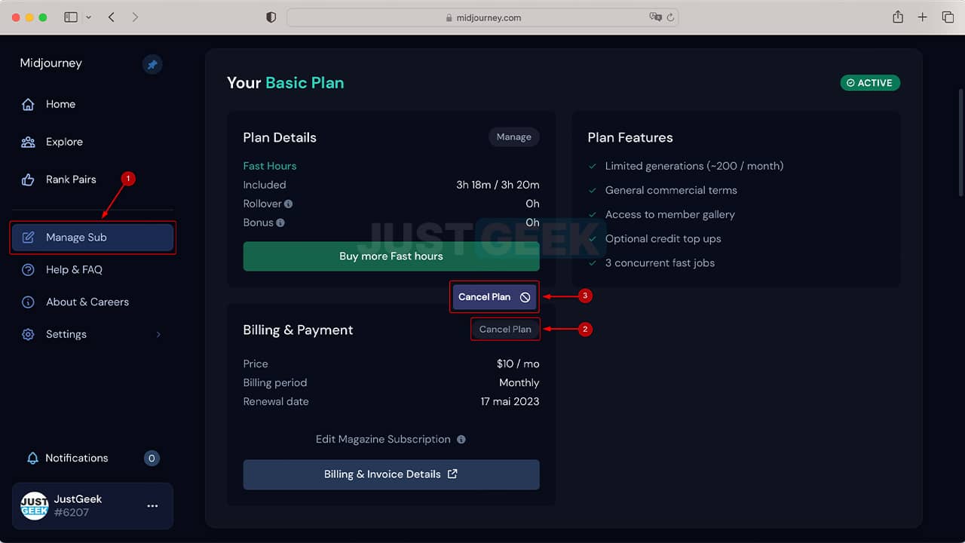Open the Home page
This screenshot has height=543, width=965.
pos(60,104)
